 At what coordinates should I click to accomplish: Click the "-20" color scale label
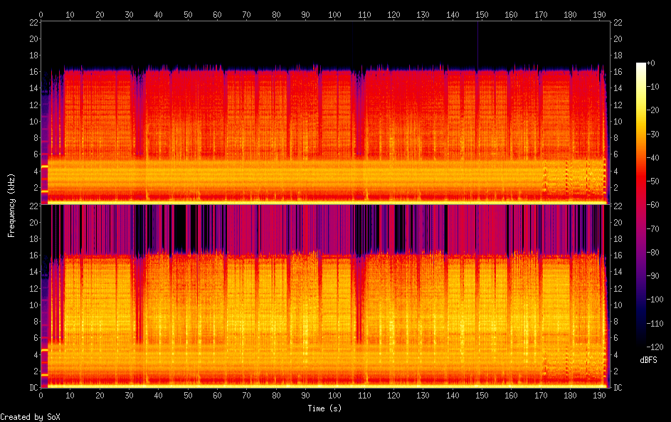point(652,110)
